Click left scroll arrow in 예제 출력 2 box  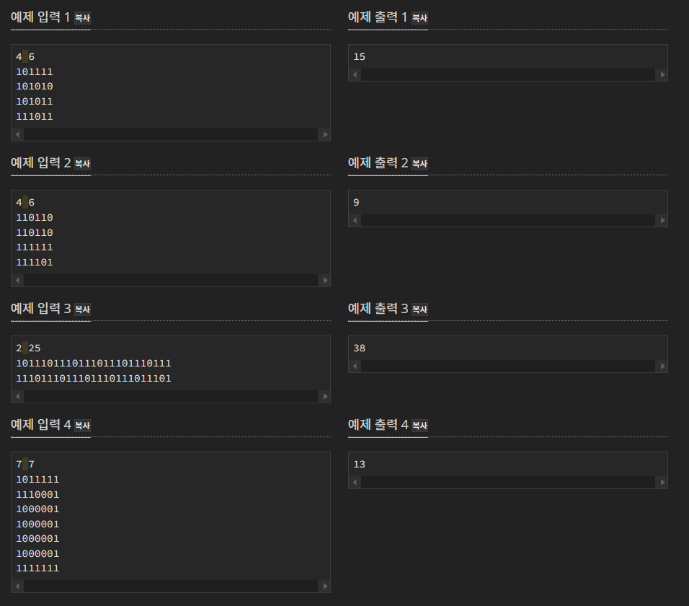[355, 220]
